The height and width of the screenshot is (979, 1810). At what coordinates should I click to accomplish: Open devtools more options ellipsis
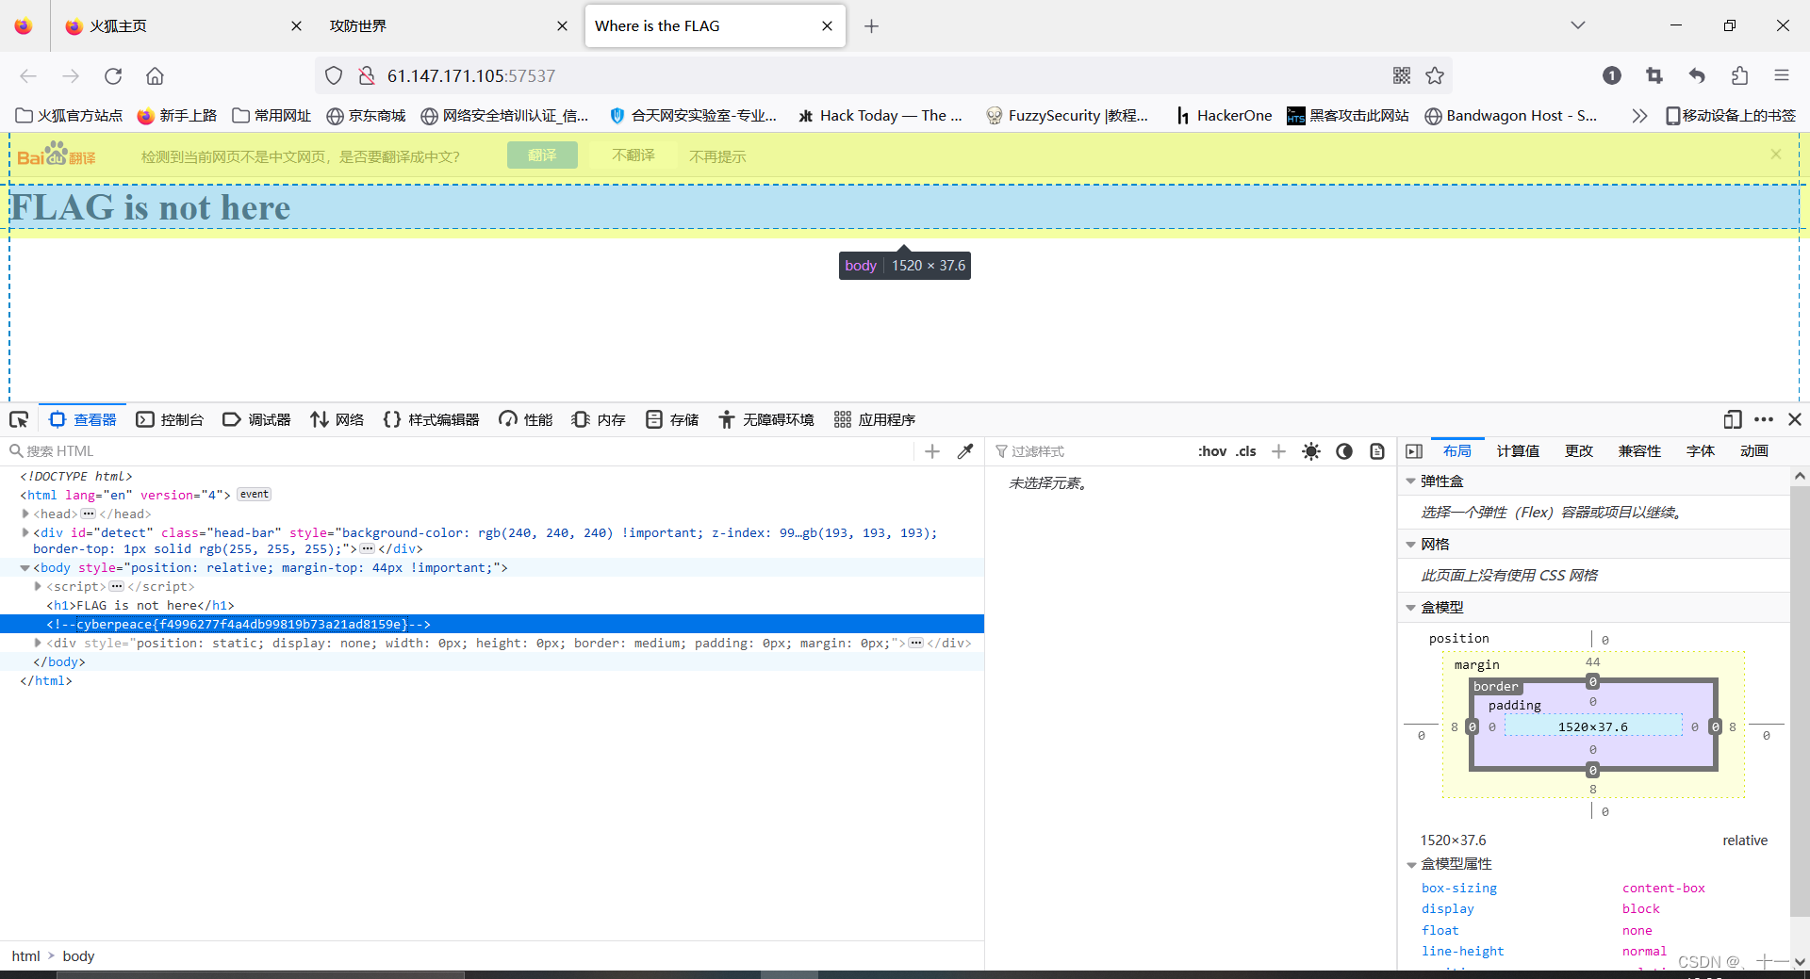1764,419
